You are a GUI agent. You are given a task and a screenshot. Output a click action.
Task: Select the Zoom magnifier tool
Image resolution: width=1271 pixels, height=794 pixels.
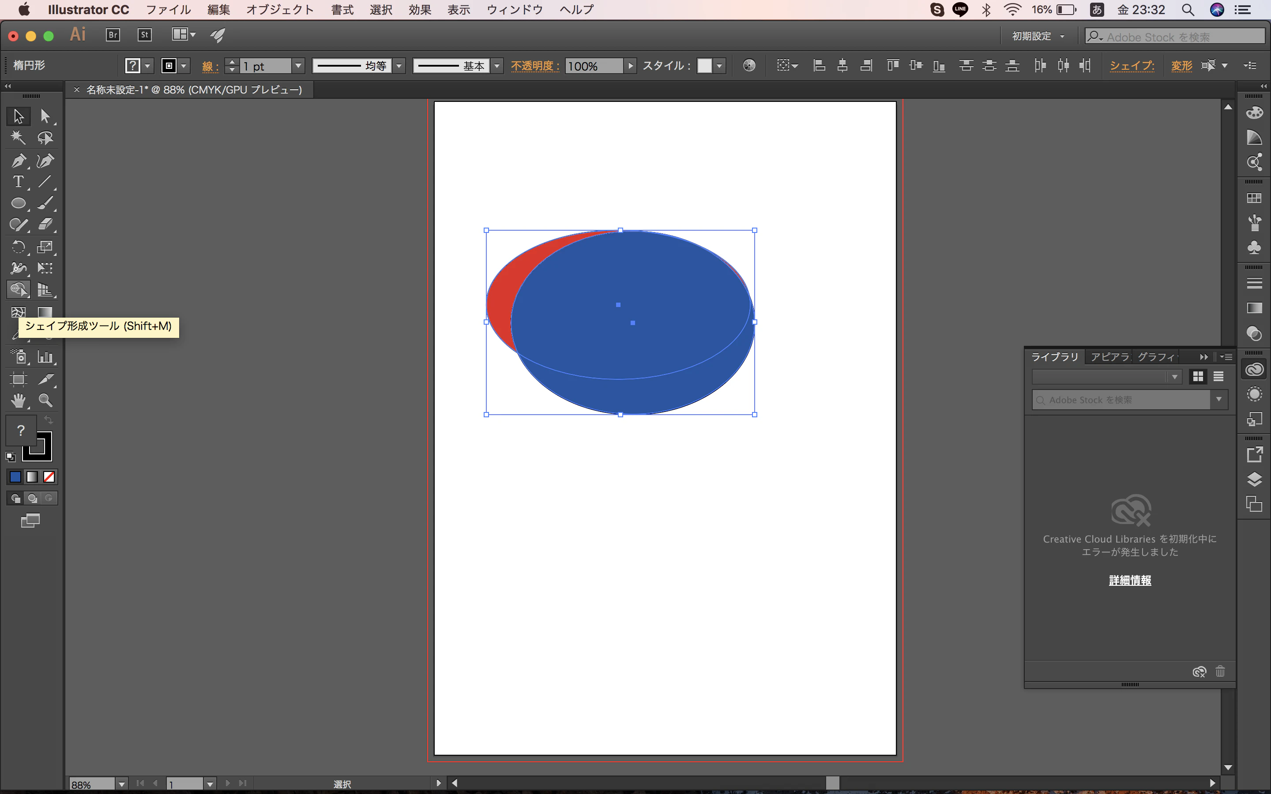point(45,401)
